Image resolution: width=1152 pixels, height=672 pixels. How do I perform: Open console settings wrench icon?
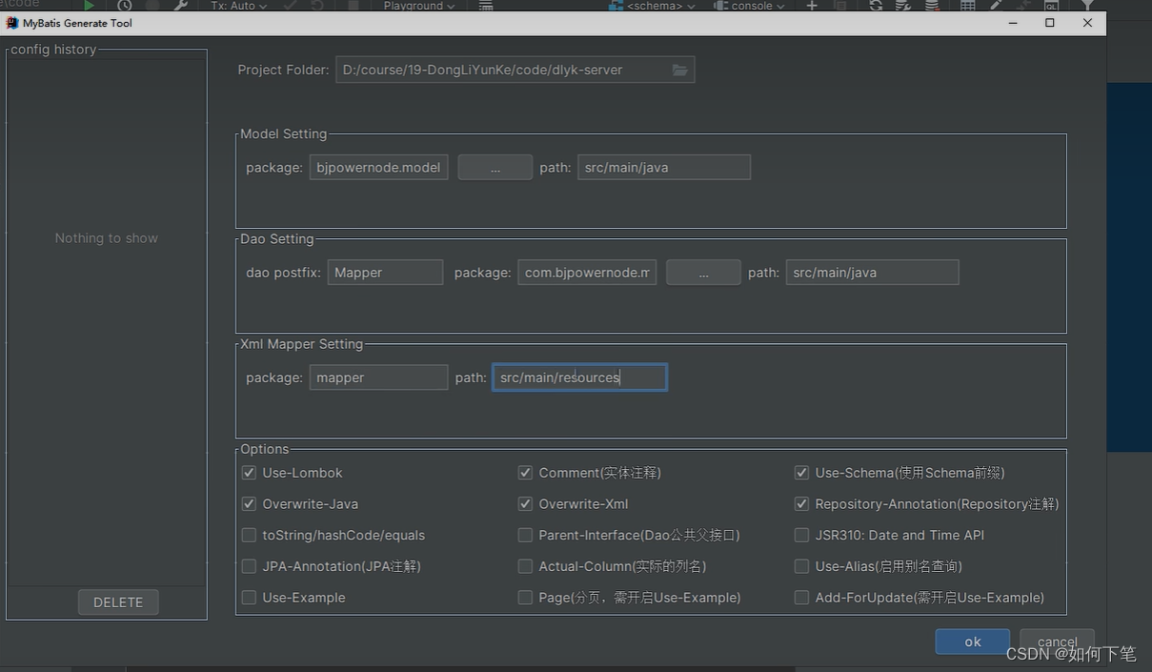pyautogui.click(x=181, y=6)
